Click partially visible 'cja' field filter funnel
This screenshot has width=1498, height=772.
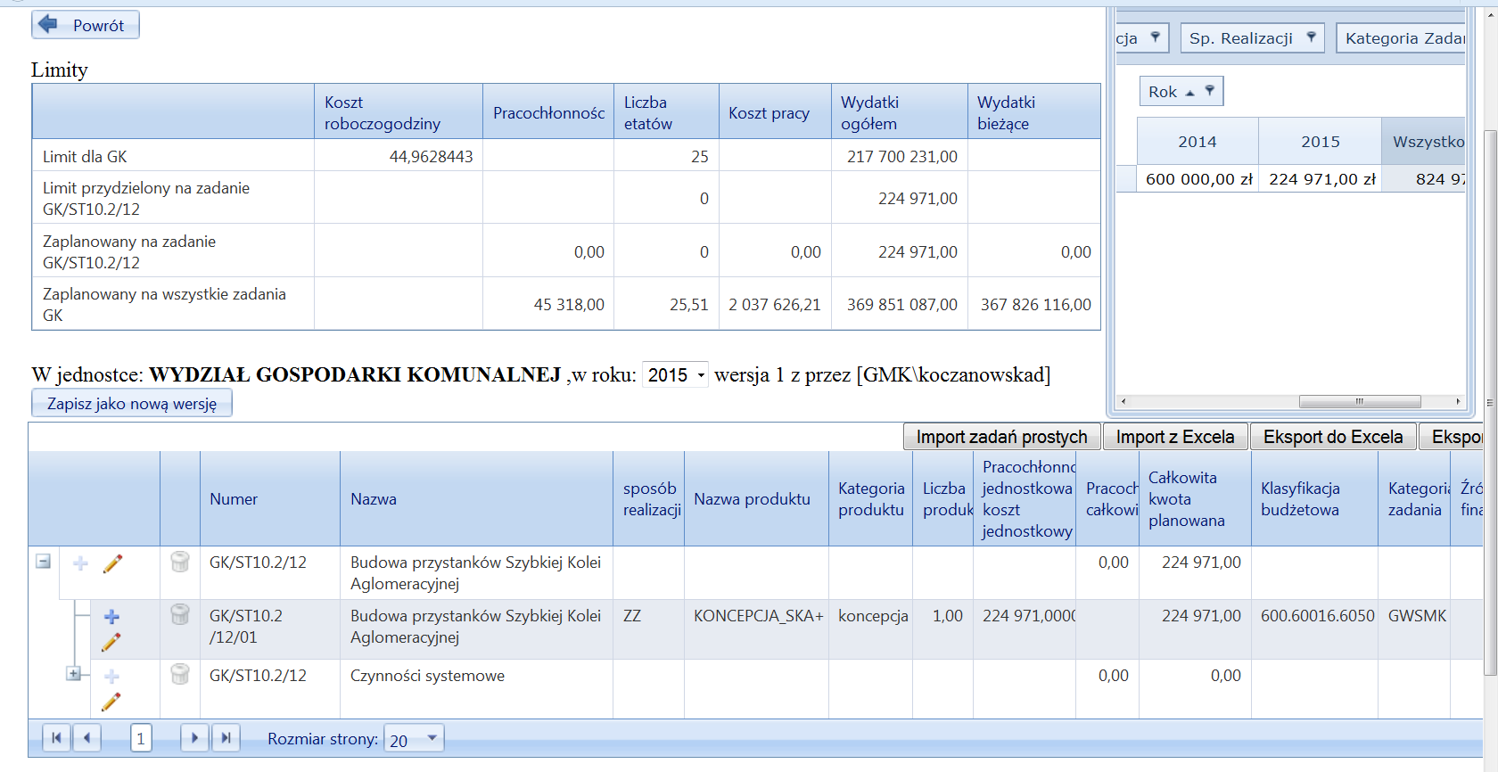tap(1155, 37)
